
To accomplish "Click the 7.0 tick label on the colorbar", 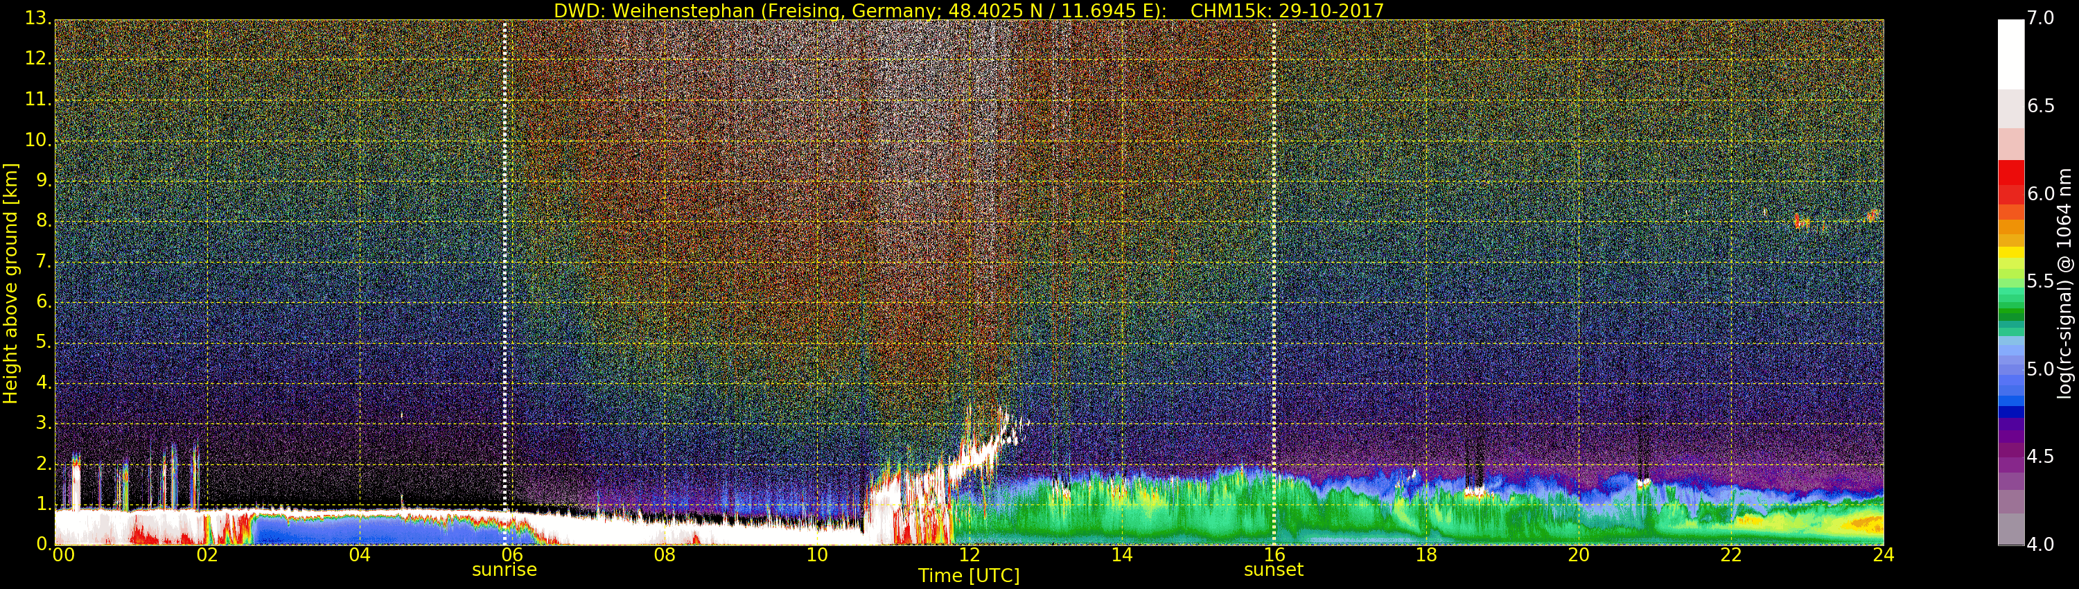I will coord(2040,19).
